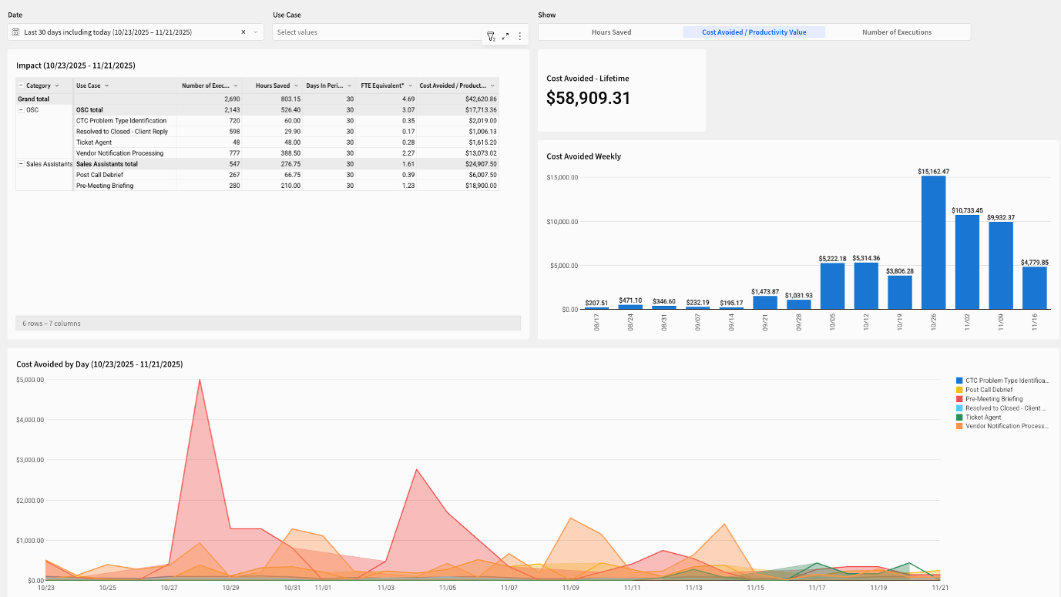Open the three-dot overflow menu near Use Case
This screenshot has width=1061, height=597.
(x=520, y=35)
